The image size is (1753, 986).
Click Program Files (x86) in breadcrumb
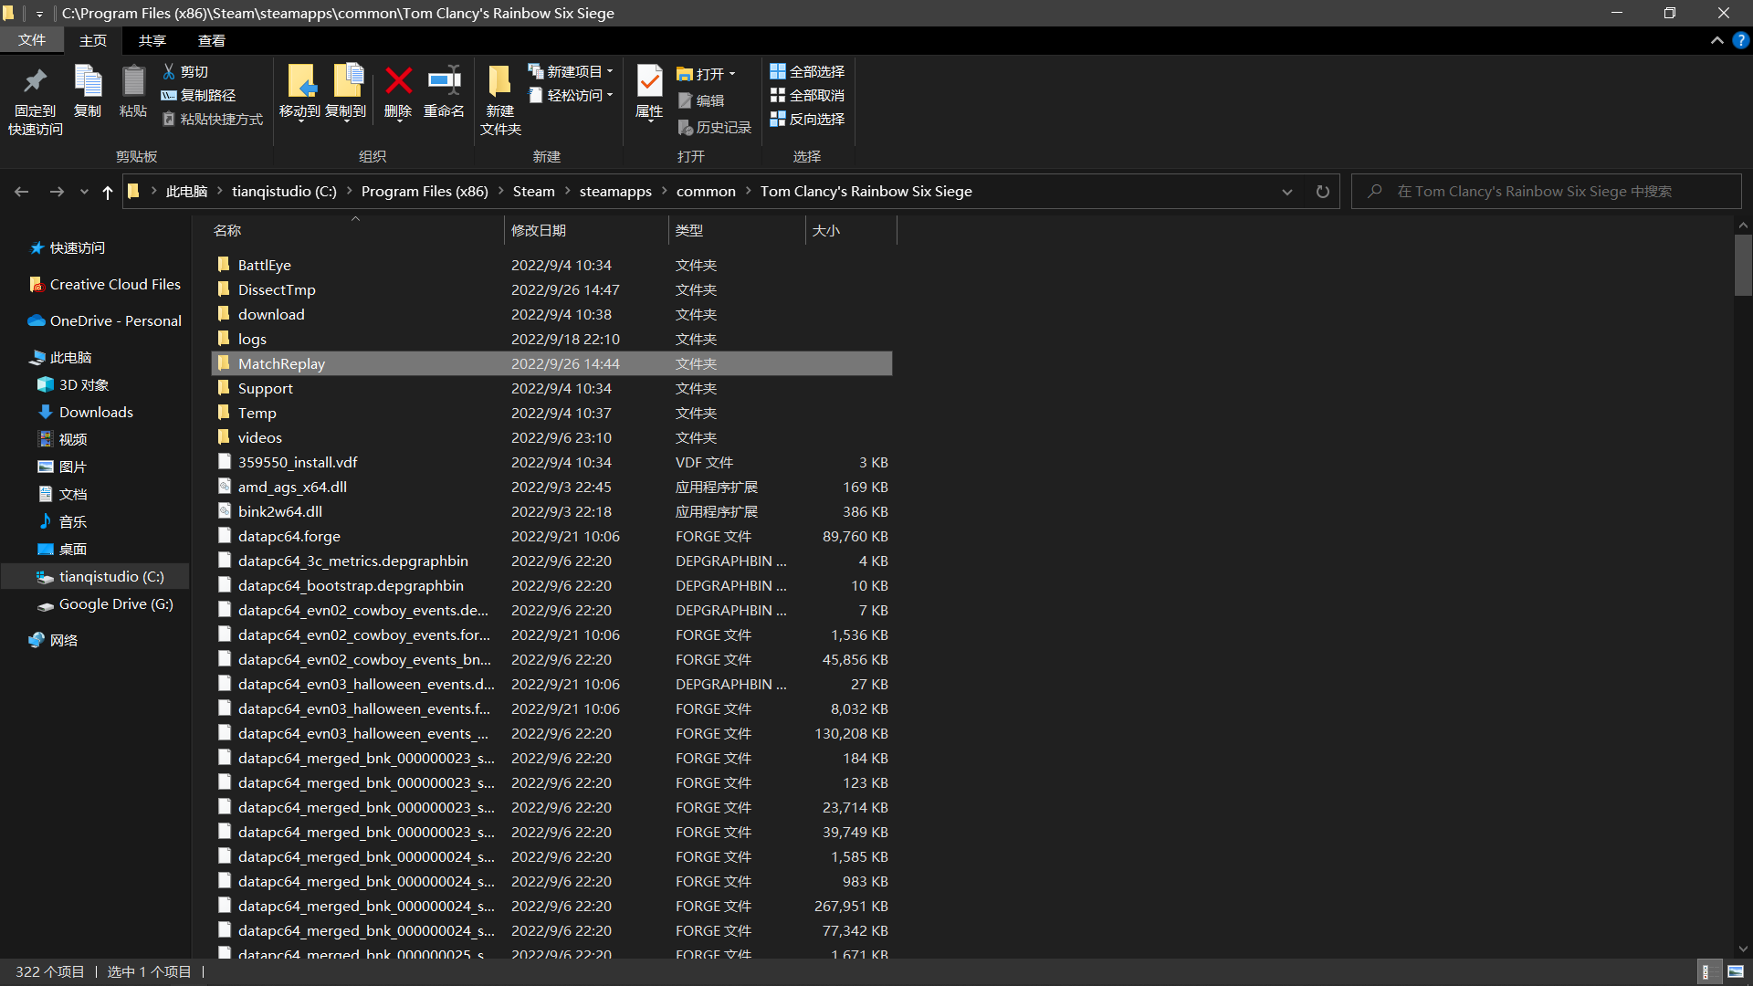coord(425,191)
